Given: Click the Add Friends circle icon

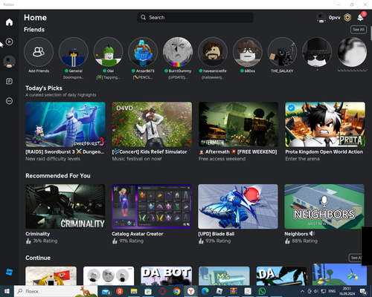Looking at the screenshot, I should click(39, 52).
